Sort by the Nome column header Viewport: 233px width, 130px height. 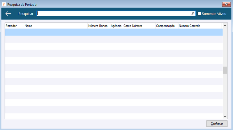tap(56, 26)
